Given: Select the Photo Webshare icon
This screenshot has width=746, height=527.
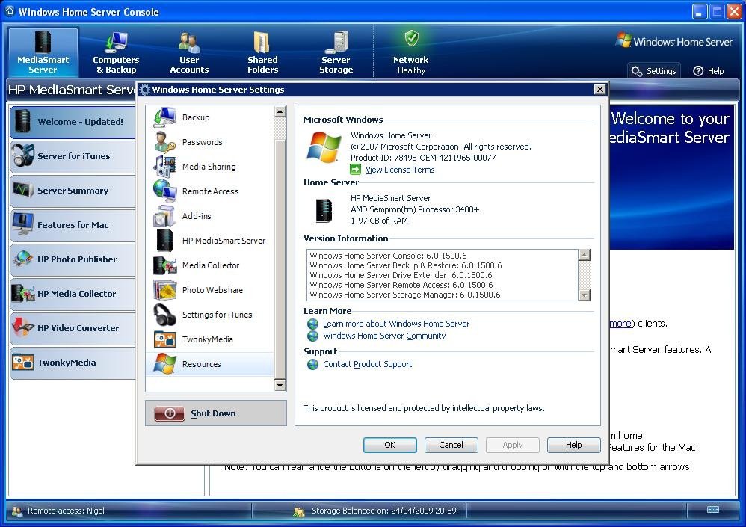Looking at the screenshot, I should (x=164, y=289).
